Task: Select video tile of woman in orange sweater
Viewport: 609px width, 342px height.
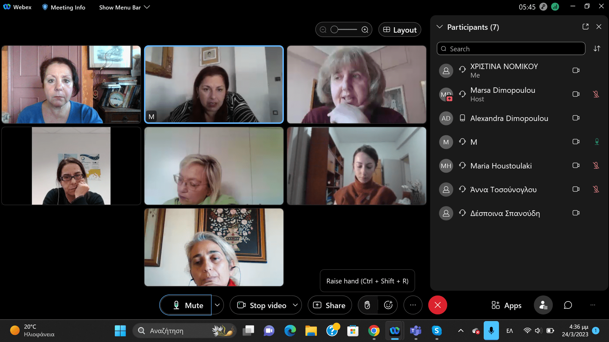Action: [357, 166]
